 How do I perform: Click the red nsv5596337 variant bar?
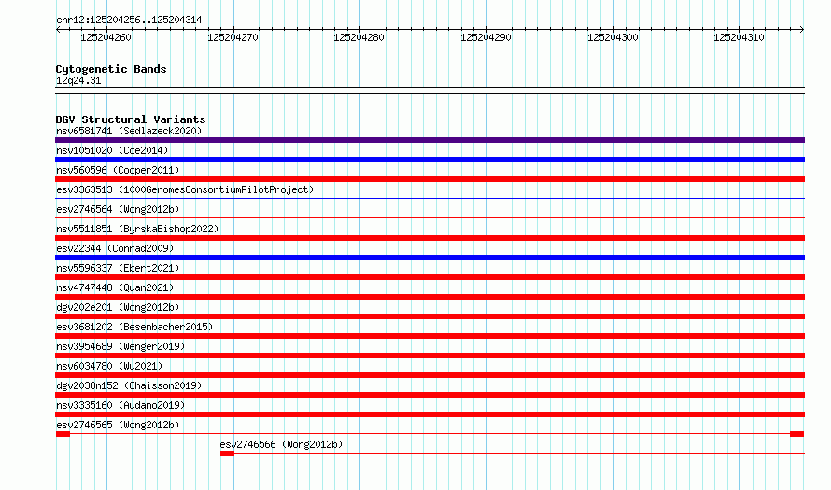430,277
